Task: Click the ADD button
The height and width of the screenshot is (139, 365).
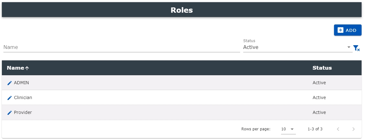Action: 348,30
